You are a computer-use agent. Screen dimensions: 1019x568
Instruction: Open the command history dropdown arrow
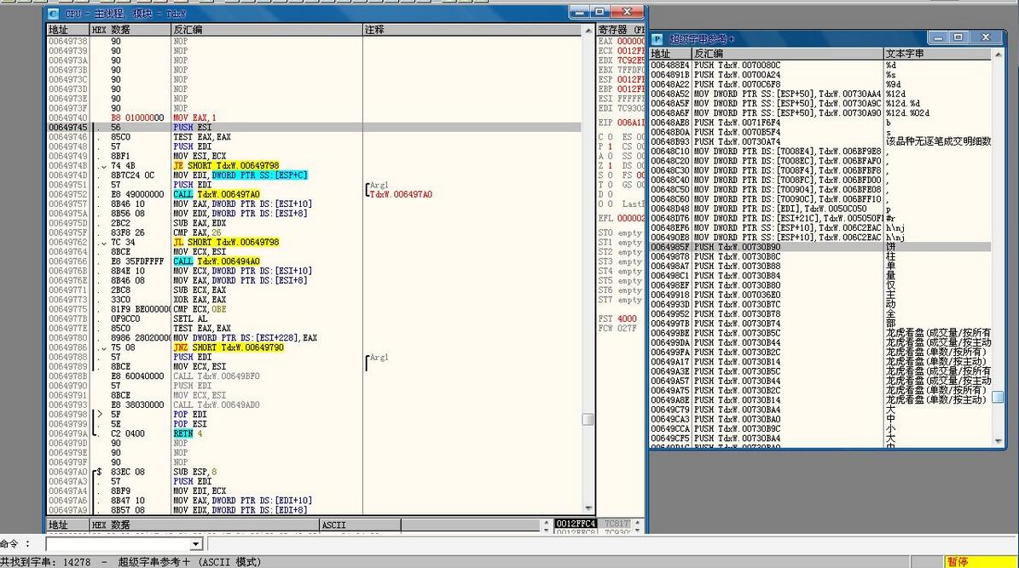196,544
